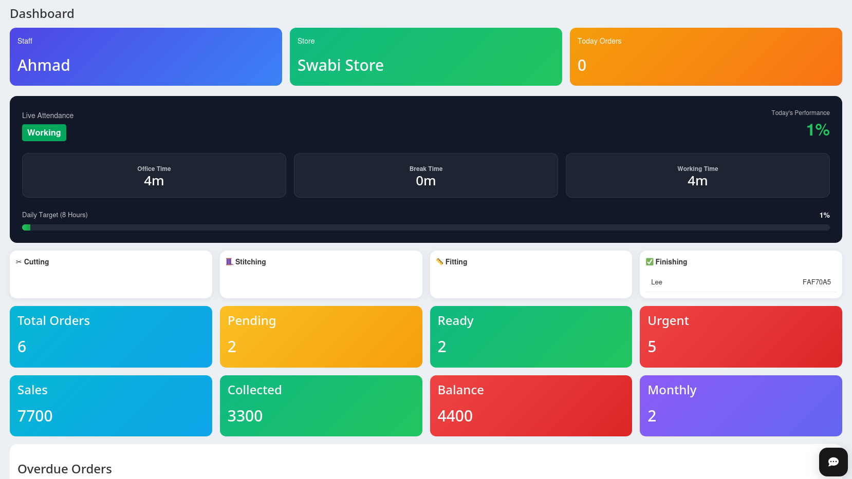Select the Today Orders card
The height and width of the screenshot is (479, 852).
[x=706, y=57]
